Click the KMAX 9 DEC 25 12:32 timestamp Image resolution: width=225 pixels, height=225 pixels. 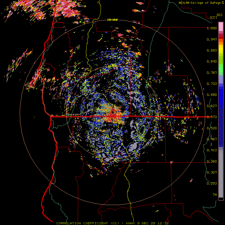pyautogui.click(x=147, y=223)
